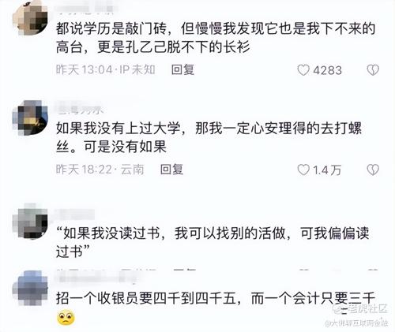This screenshot has width=395, height=332.
Task: Reply to the 昨天 18:22 云南 comment
Action: pos(171,170)
